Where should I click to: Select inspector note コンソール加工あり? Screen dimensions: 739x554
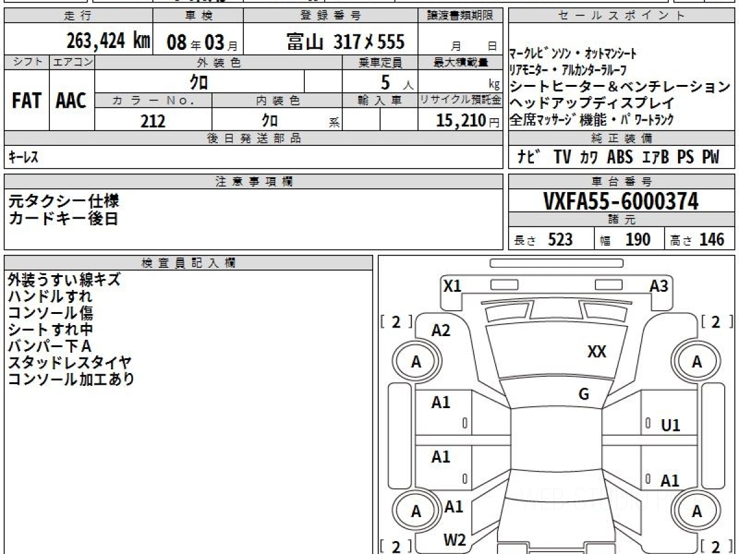point(71,379)
